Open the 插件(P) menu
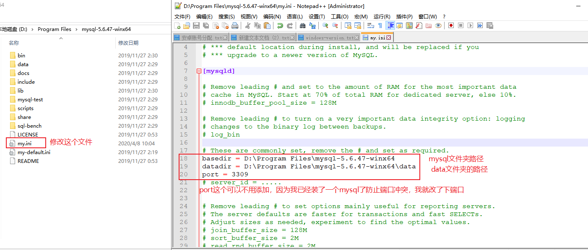The image size is (588, 250). tap(404, 16)
